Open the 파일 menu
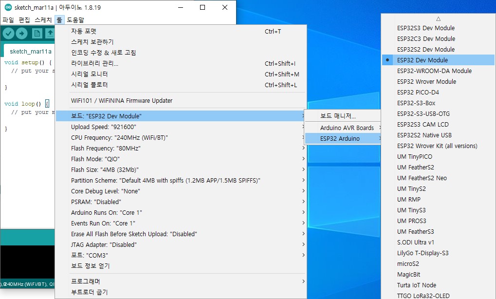 [x=8, y=20]
